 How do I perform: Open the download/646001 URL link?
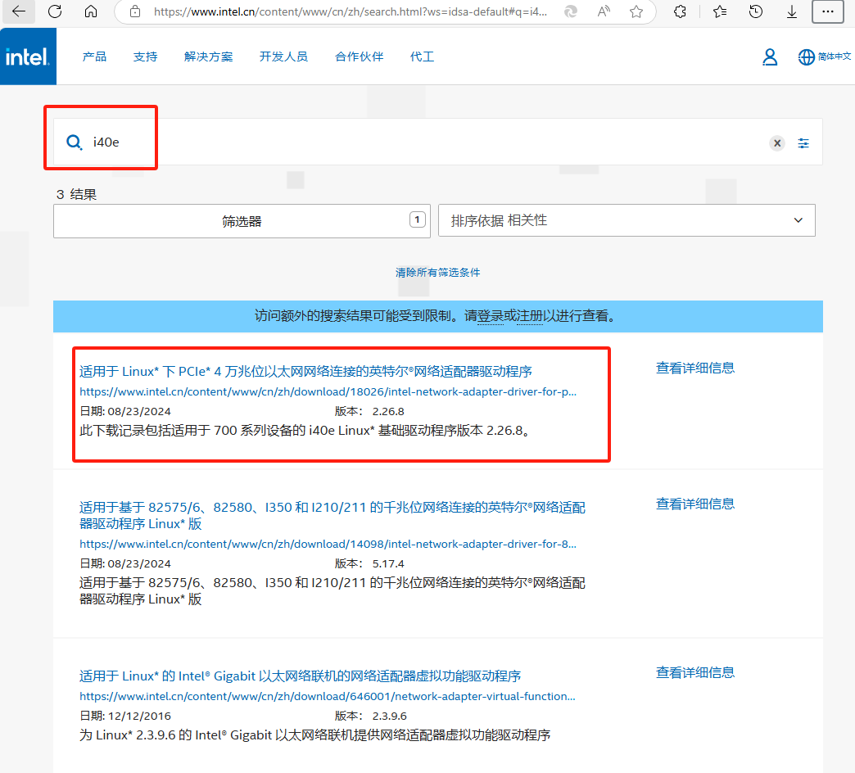[x=327, y=696]
